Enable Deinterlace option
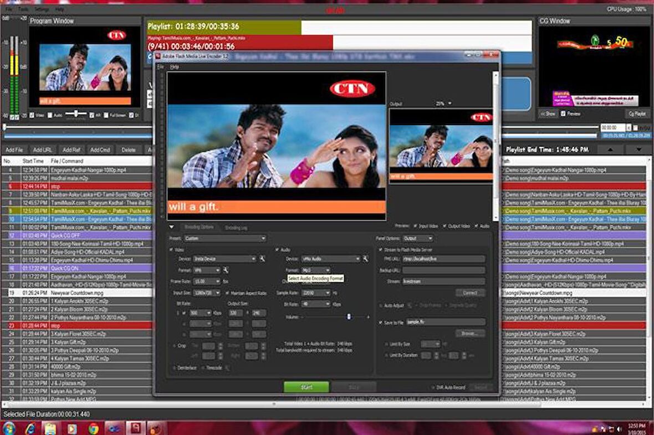Screen dimensions: 654x435 tap(174, 368)
